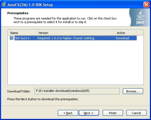Click empty area in prerequisites list
The width and height of the screenshot is (151, 120).
tap(76, 62)
